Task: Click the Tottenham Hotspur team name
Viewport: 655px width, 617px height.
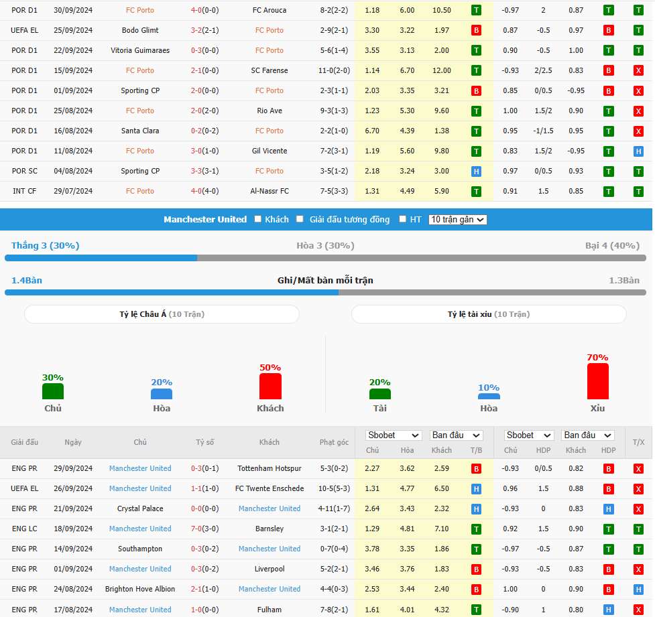Action: point(270,468)
